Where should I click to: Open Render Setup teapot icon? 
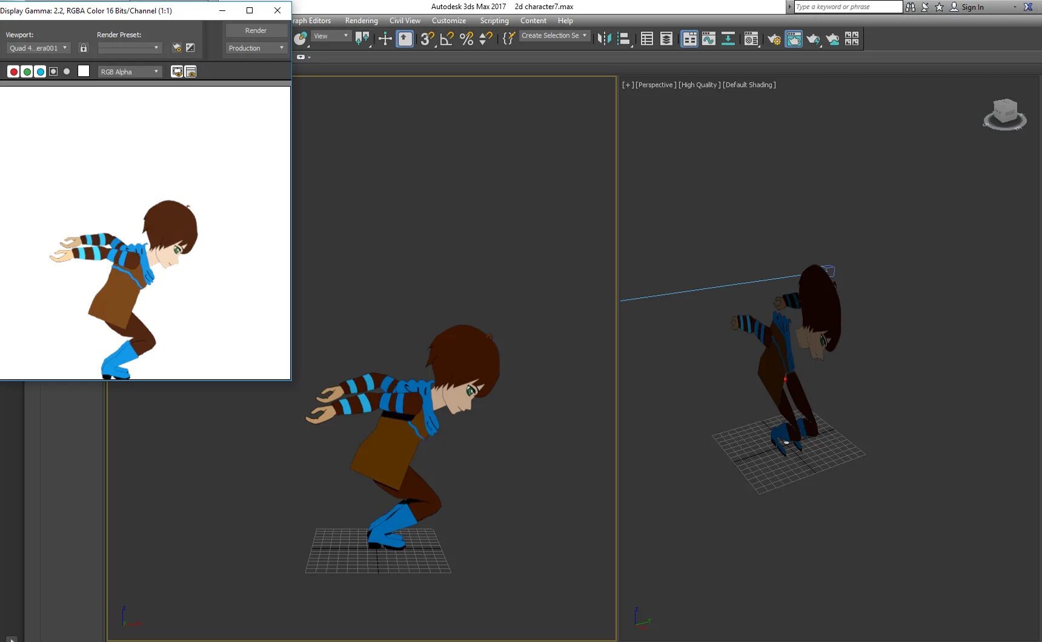pyautogui.click(x=774, y=39)
